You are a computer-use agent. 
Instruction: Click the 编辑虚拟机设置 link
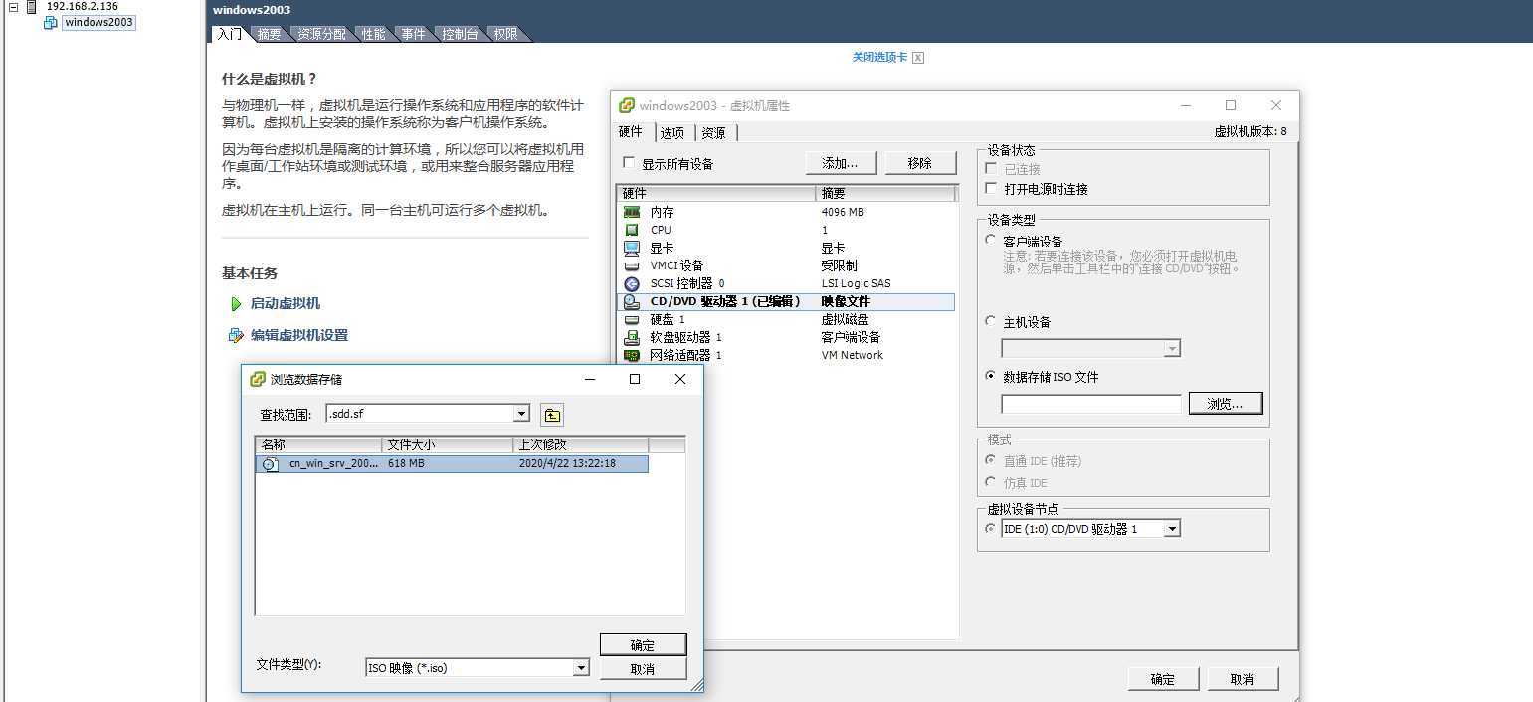coord(298,335)
